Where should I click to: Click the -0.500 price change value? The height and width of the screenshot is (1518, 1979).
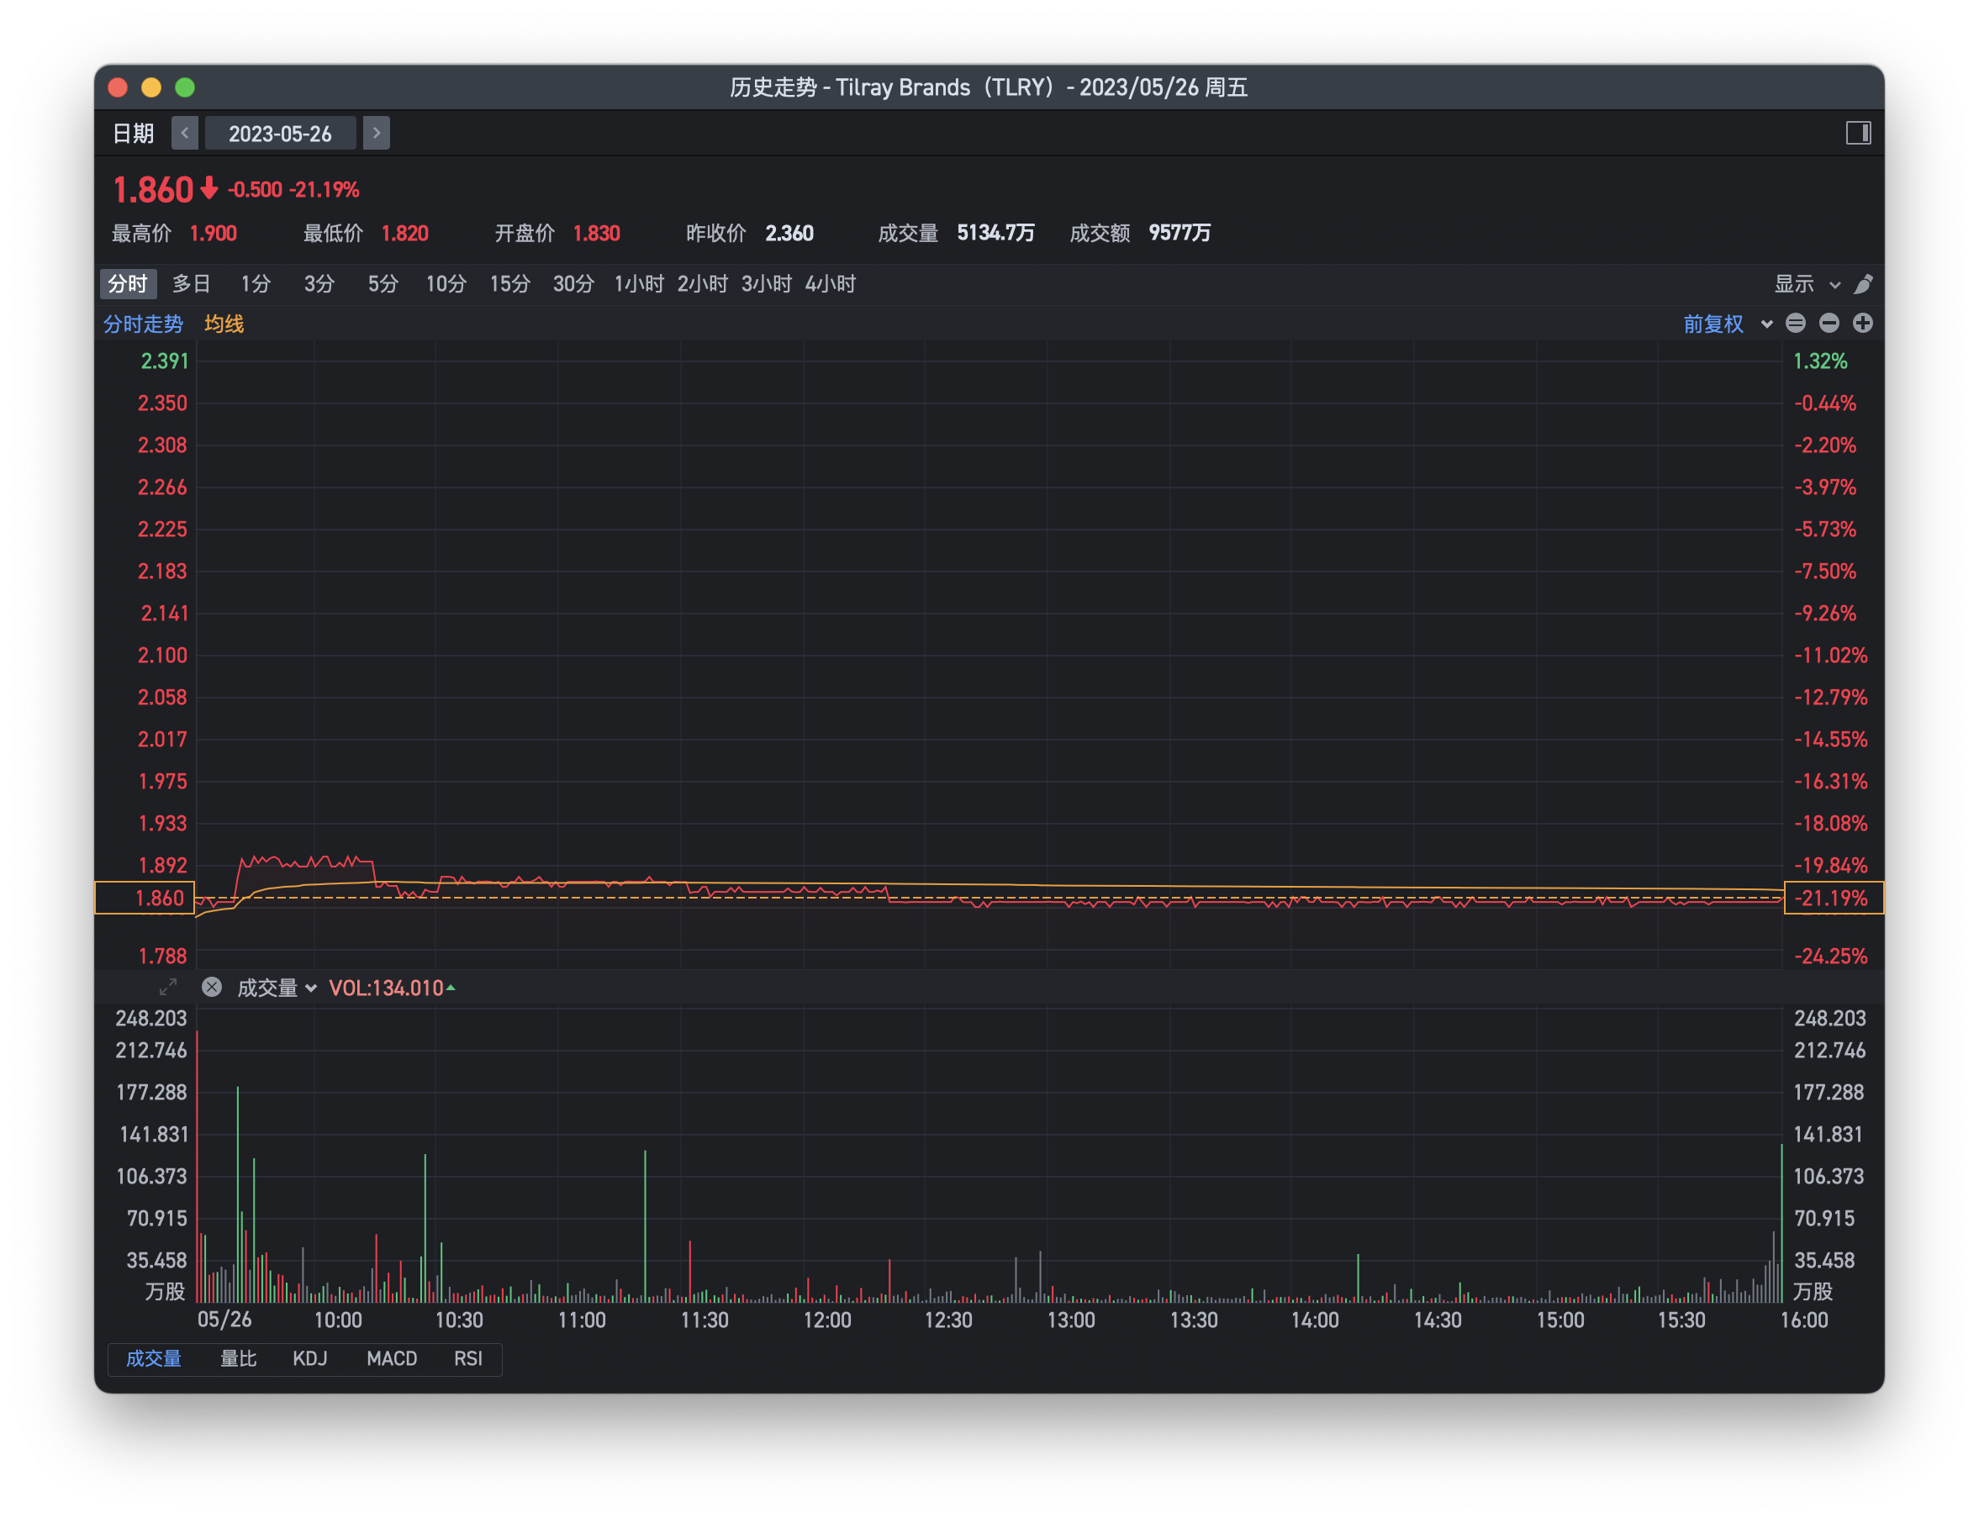(255, 190)
